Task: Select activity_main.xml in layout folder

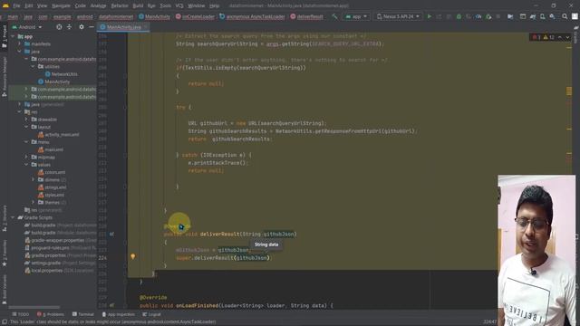Action: tap(58, 135)
